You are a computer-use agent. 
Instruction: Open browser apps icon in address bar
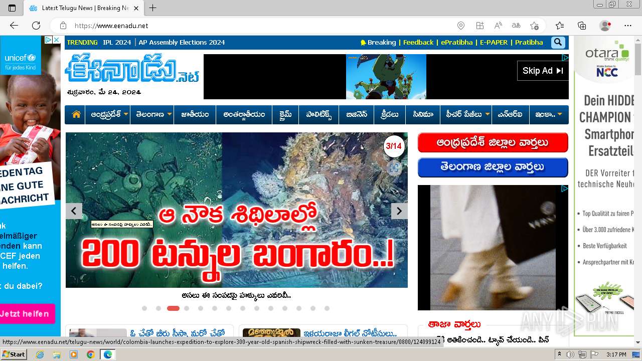point(480,26)
